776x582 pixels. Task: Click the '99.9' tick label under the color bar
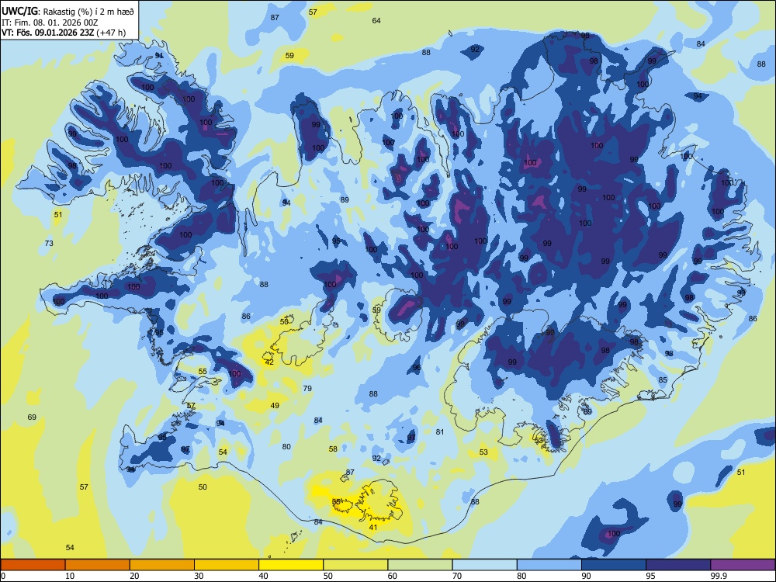point(718,576)
